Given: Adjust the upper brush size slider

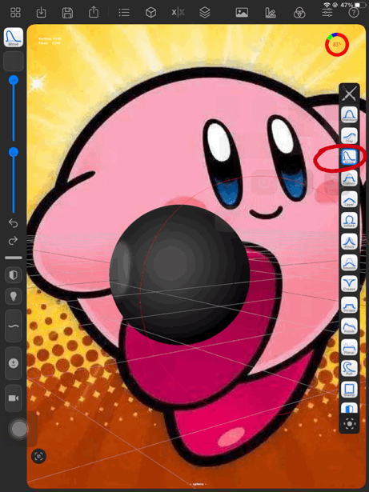Looking at the screenshot, I should [13, 108].
